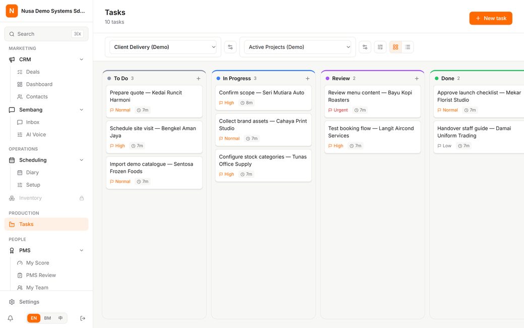Click the 10 tasks count text
This screenshot has height=328, width=524.
[x=114, y=22]
